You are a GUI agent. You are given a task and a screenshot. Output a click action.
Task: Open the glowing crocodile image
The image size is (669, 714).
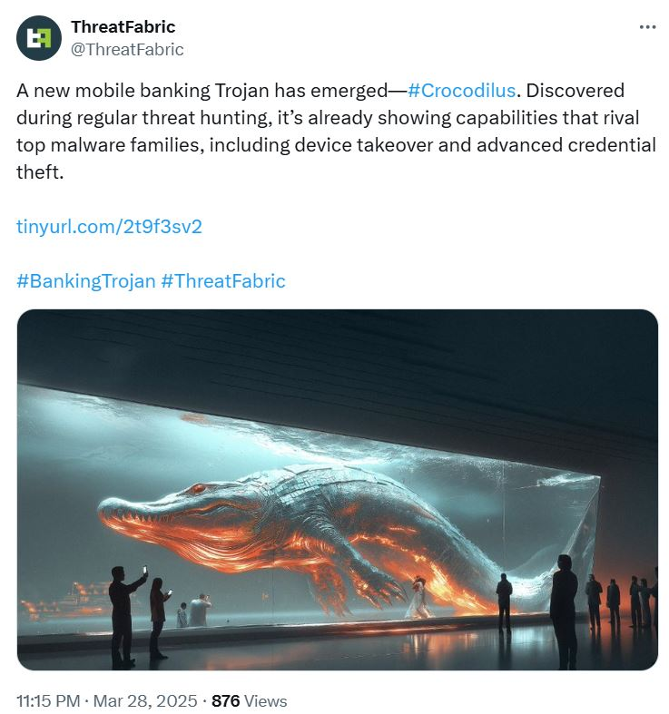338,490
